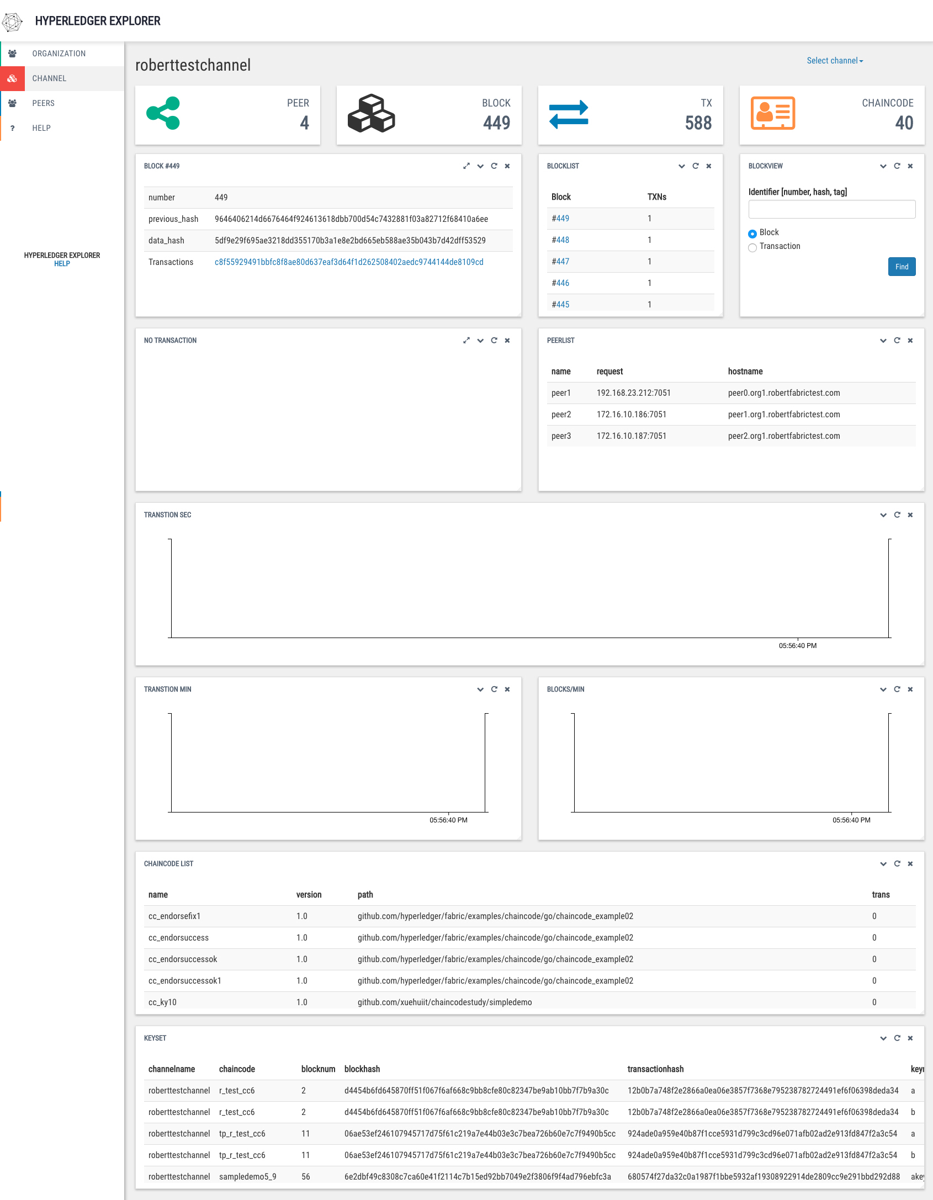Refresh the Keyset panel

coord(897,1038)
